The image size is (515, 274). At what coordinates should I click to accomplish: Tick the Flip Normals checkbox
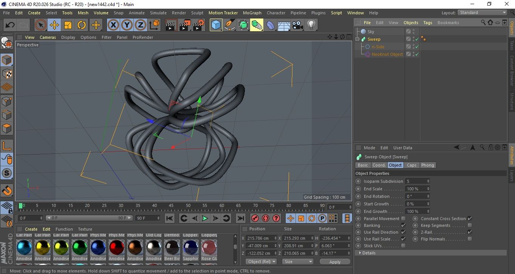pyautogui.click(x=470, y=239)
